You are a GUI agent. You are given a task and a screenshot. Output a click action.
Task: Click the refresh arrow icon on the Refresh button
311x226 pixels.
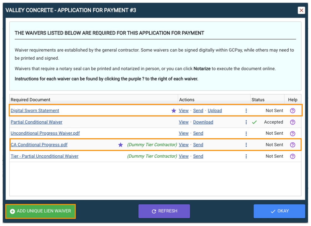154,211
